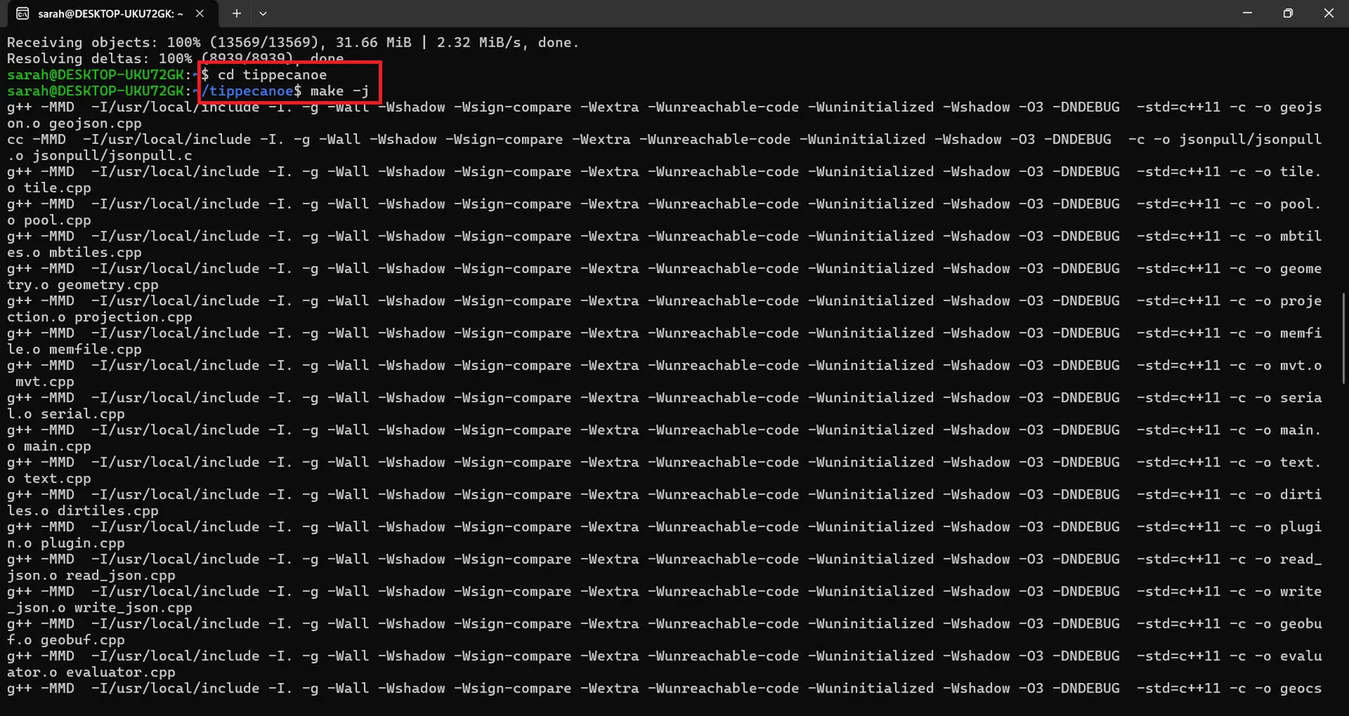Click the 'mvt.cpp' text
Screen dimensions: 1349x716
tap(45, 382)
